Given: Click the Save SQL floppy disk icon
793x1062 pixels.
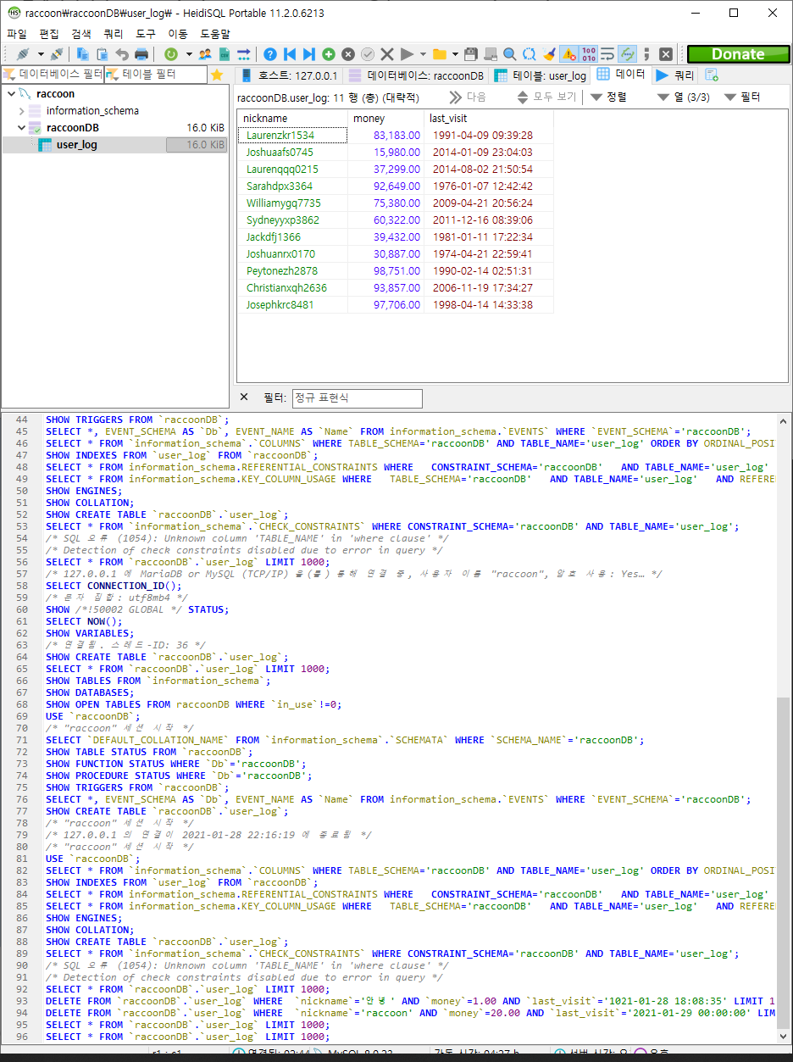Looking at the screenshot, I should point(471,53).
